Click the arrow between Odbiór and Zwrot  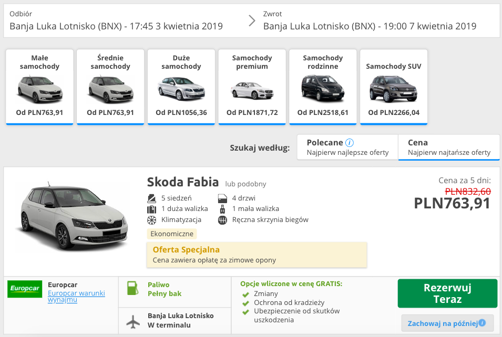coord(251,20)
